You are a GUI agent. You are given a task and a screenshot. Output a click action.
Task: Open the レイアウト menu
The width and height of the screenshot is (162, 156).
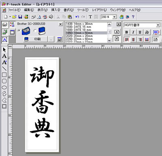[x=99, y=10]
